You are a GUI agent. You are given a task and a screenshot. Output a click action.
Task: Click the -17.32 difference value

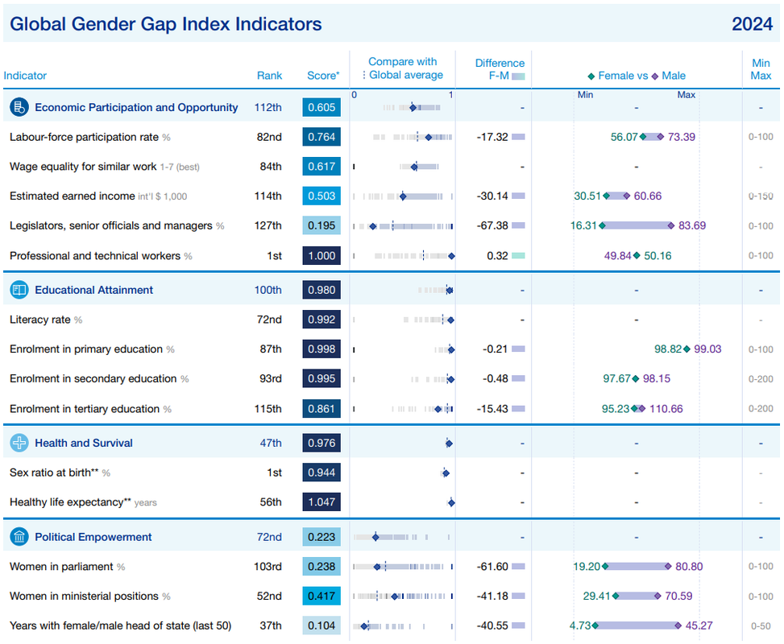pos(492,137)
